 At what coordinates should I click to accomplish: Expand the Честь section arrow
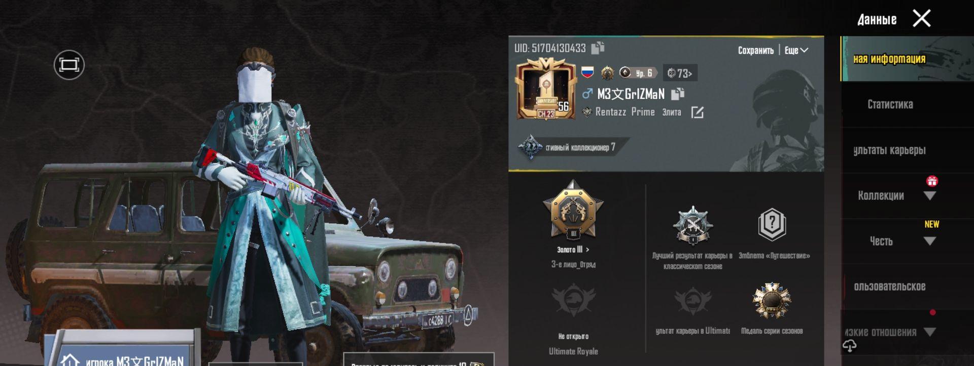tap(929, 241)
